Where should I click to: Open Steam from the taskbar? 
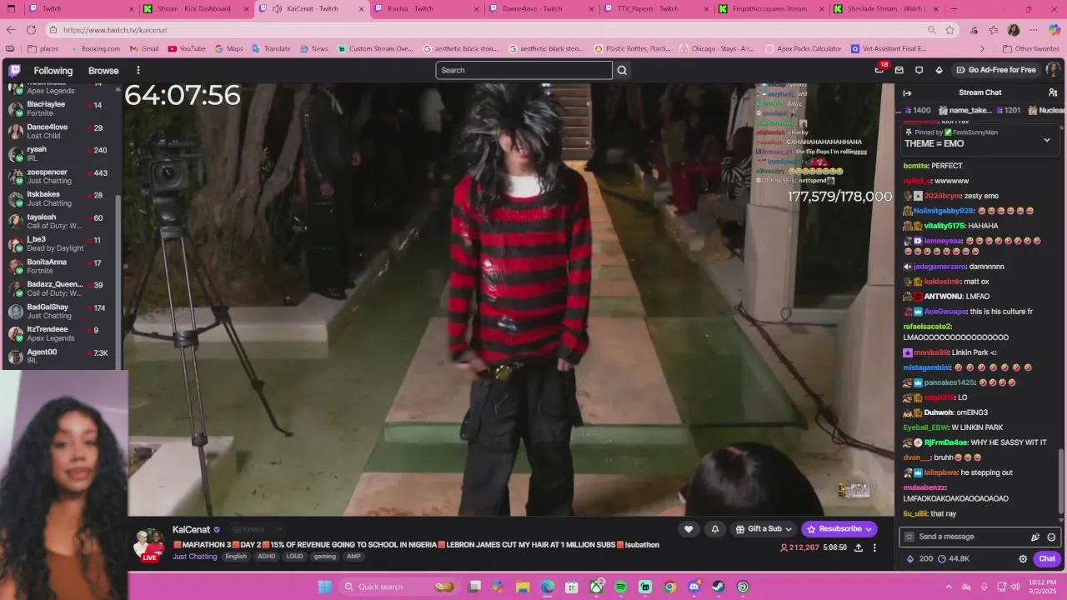719,587
